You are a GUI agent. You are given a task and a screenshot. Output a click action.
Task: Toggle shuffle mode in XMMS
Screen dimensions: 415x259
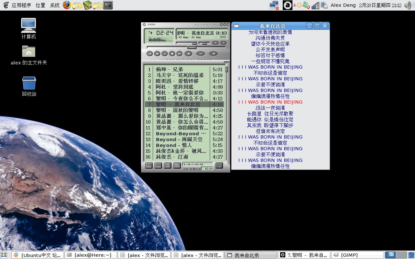pyautogui.click(x=201, y=54)
